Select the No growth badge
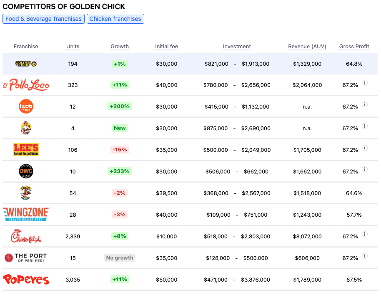 [x=120, y=257]
